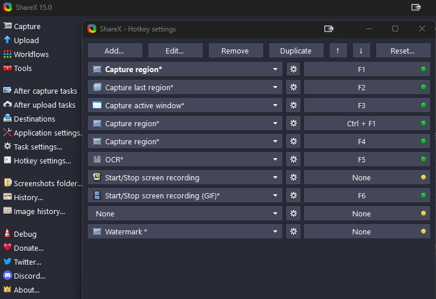Viewport: 436px width, 299px height.
Task: Set hotkey for Start/Stop screen recording showing None
Action: point(367,177)
